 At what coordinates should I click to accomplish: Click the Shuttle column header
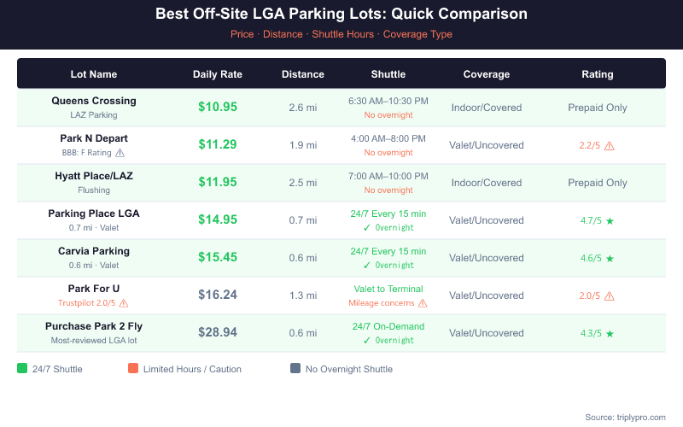click(x=388, y=74)
